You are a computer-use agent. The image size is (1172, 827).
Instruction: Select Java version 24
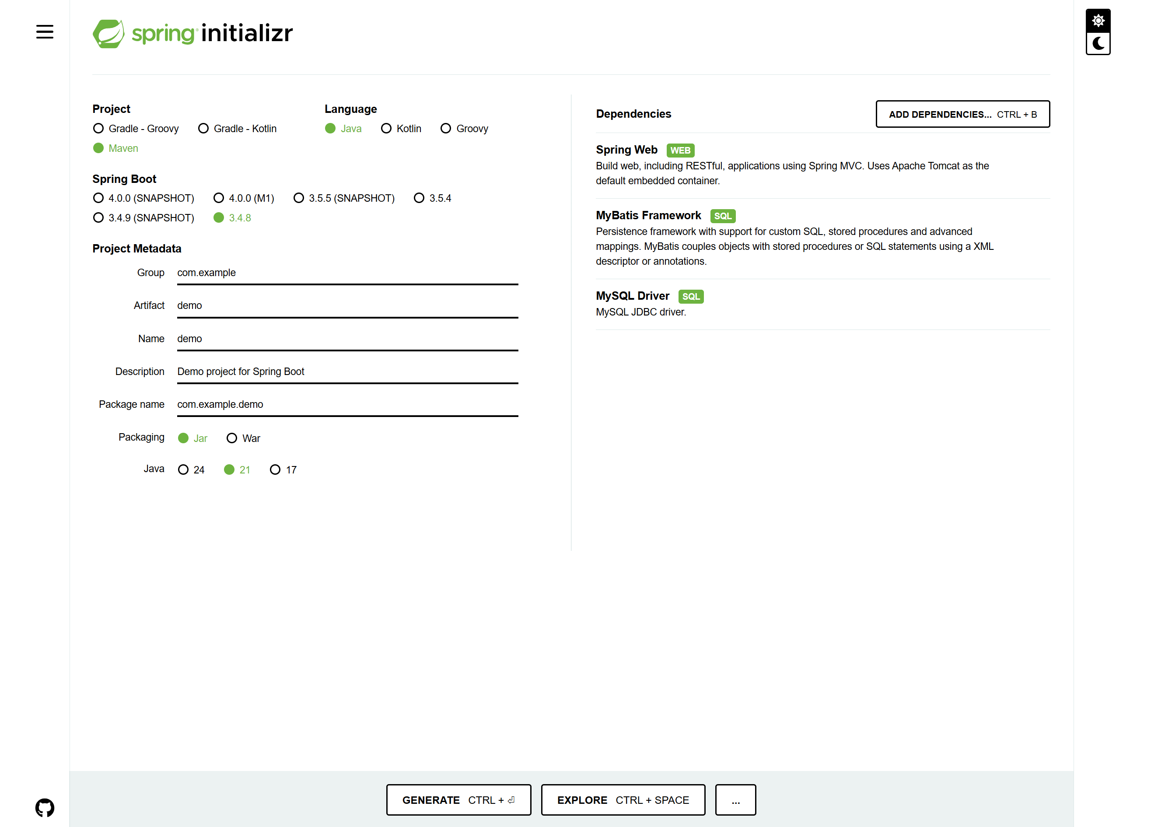pos(192,470)
